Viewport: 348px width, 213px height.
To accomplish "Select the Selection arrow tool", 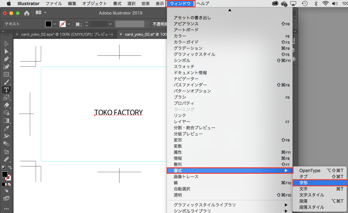I will click(x=6, y=44).
